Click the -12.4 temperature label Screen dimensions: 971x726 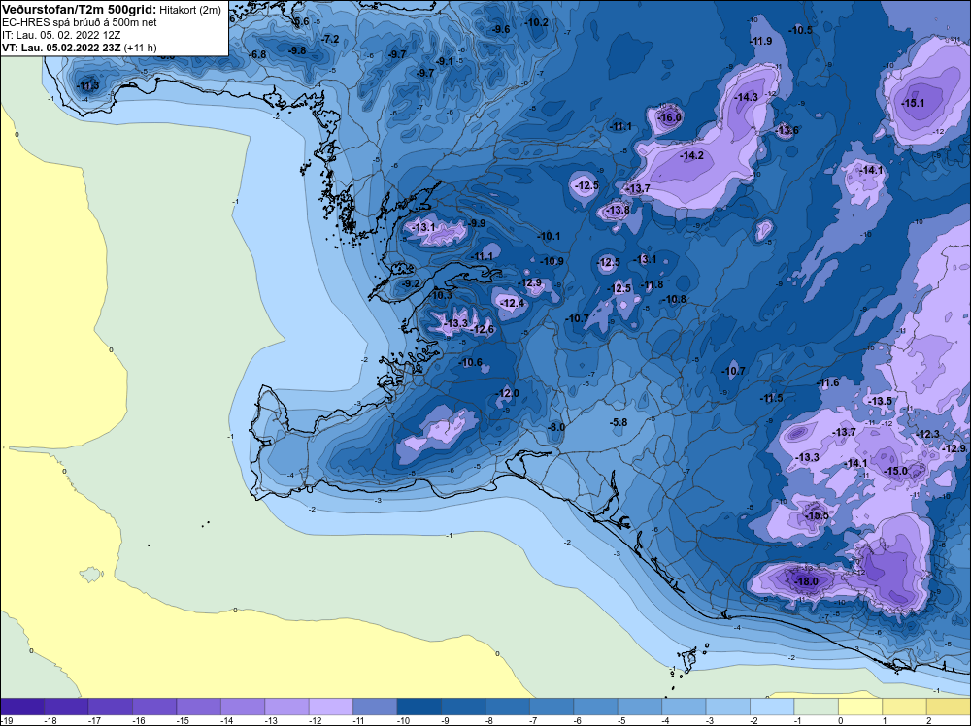[x=512, y=303]
